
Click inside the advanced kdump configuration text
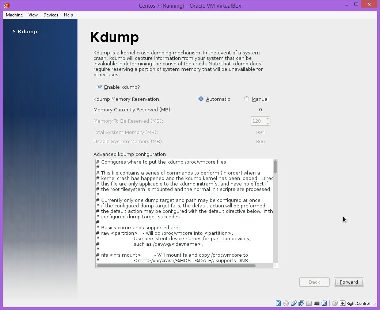pyautogui.click(x=184, y=211)
